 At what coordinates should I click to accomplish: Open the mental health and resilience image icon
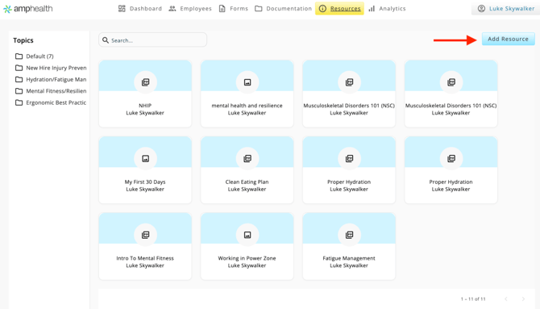(247, 82)
